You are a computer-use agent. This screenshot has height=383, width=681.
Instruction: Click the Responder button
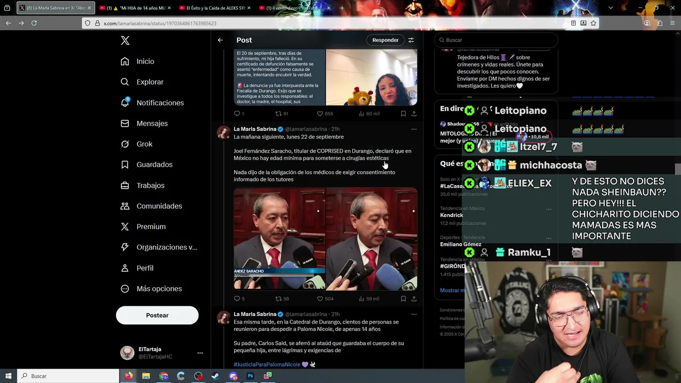(x=385, y=40)
